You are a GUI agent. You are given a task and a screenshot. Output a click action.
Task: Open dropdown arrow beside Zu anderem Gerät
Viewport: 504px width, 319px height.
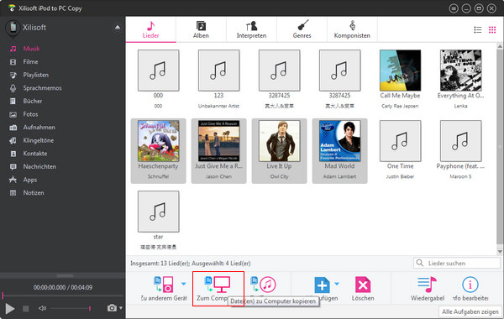(x=183, y=284)
